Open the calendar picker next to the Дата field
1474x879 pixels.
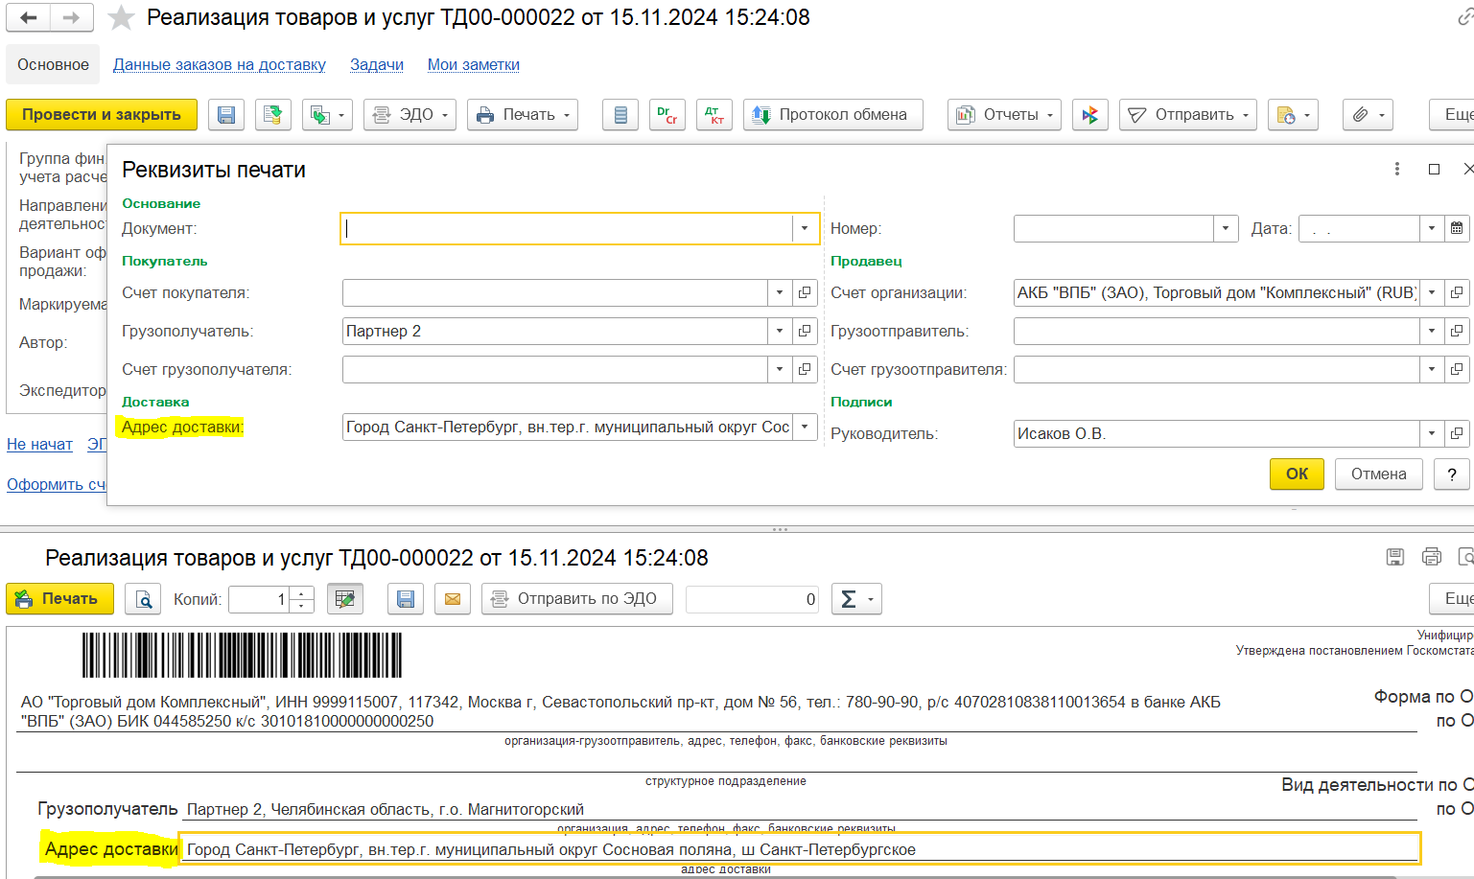(x=1457, y=228)
